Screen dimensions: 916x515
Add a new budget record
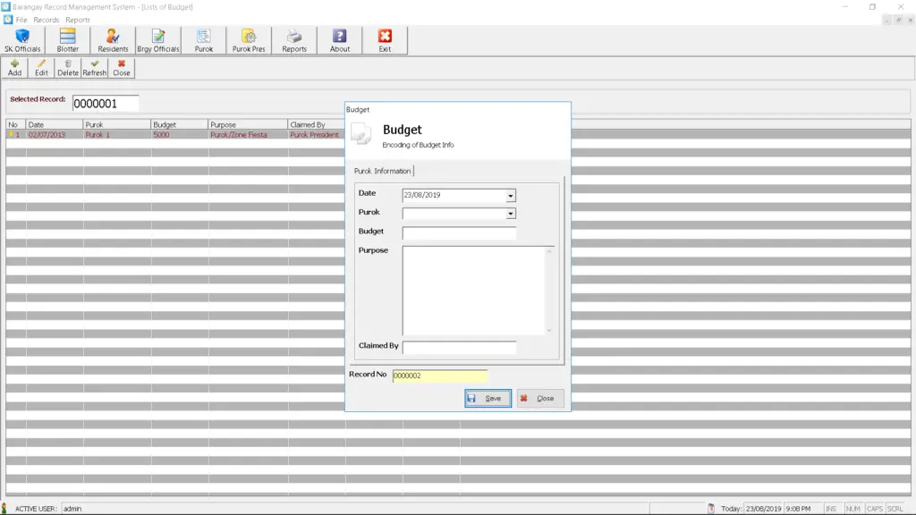point(14,67)
